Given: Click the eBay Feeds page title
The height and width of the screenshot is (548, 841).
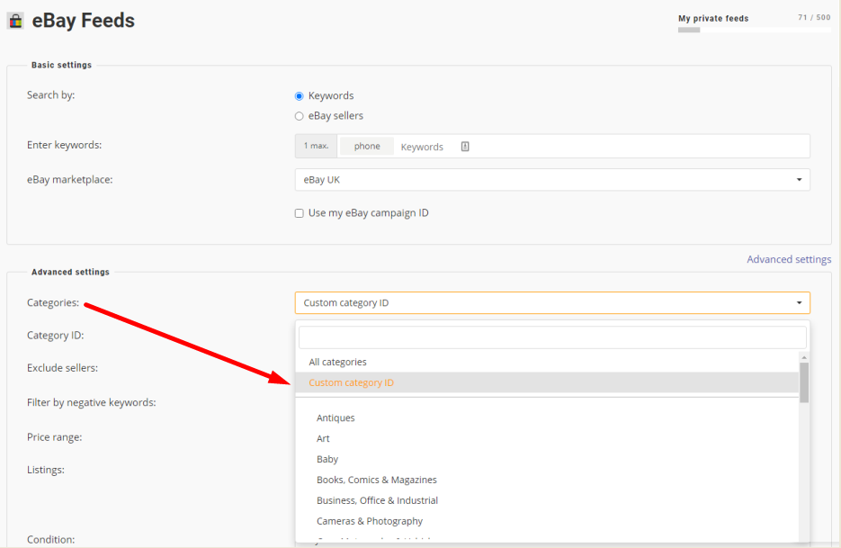Looking at the screenshot, I should point(83,21).
